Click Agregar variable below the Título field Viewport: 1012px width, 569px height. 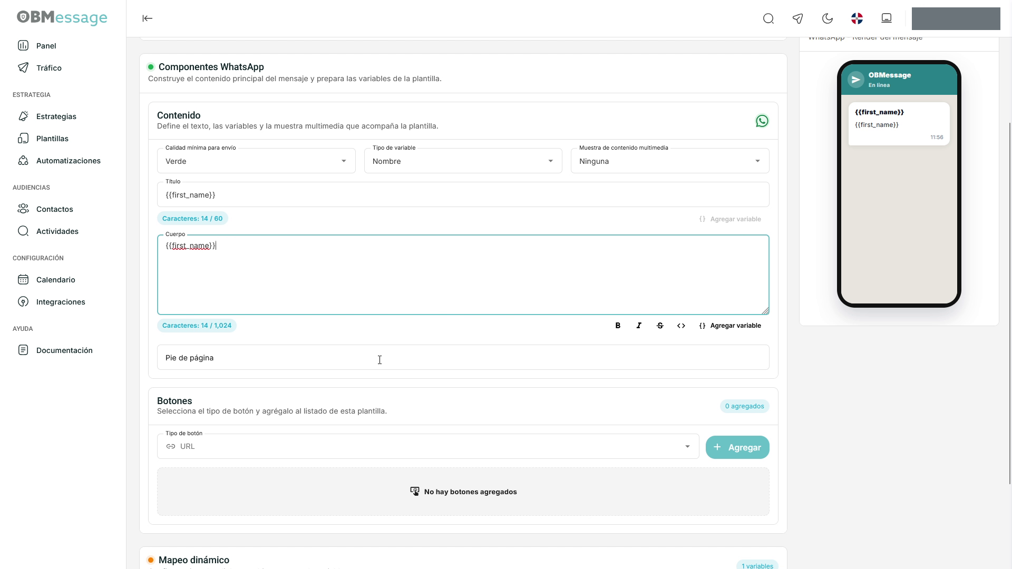click(730, 219)
